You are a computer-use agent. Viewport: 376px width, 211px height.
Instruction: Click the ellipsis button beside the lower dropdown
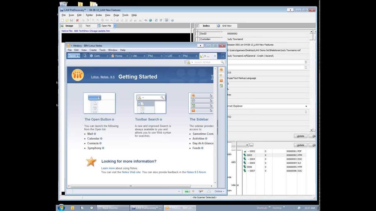pyautogui.click(x=251, y=145)
